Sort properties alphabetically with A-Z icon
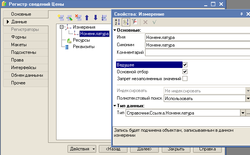The height and width of the screenshot is (155, 250). click(x=117, y=22)
